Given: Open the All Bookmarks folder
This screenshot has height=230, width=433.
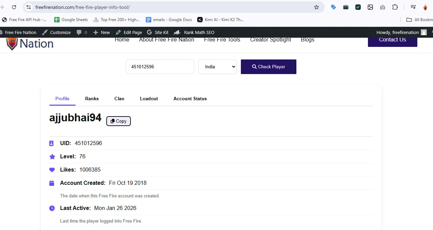Looking at the screenshot, I should click(x=419, y=20).
